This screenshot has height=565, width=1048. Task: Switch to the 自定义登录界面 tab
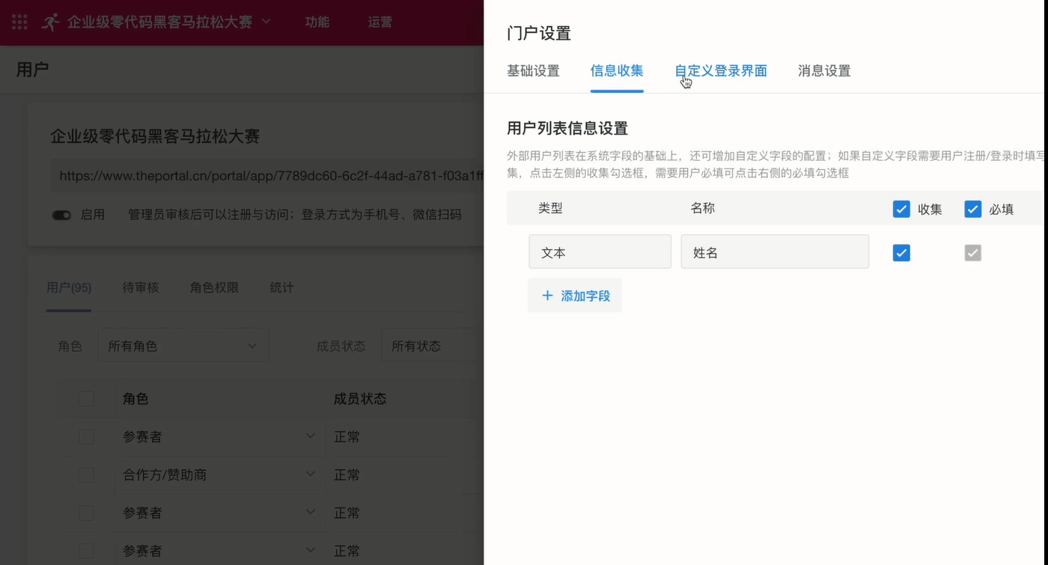[721, 71]
